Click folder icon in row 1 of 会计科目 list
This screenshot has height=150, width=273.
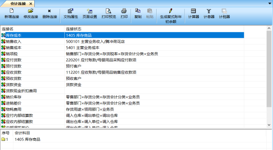tap(3, 139)
